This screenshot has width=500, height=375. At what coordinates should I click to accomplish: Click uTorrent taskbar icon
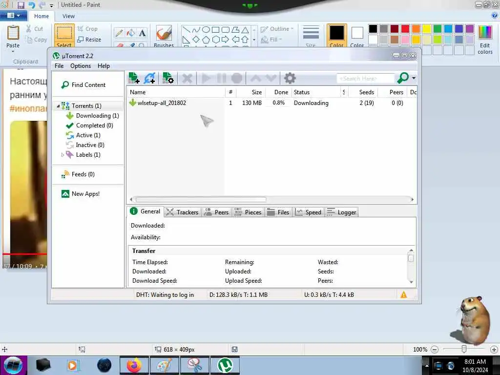tap(225, 365)
